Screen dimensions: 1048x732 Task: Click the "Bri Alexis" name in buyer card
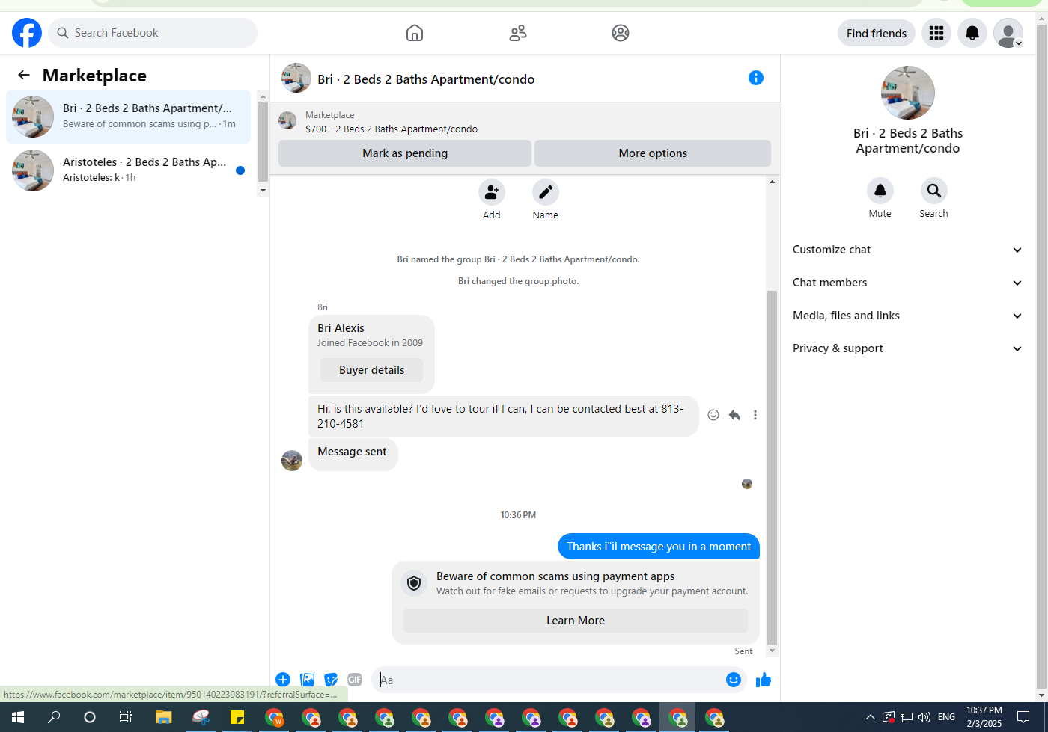tap(341, 328)
